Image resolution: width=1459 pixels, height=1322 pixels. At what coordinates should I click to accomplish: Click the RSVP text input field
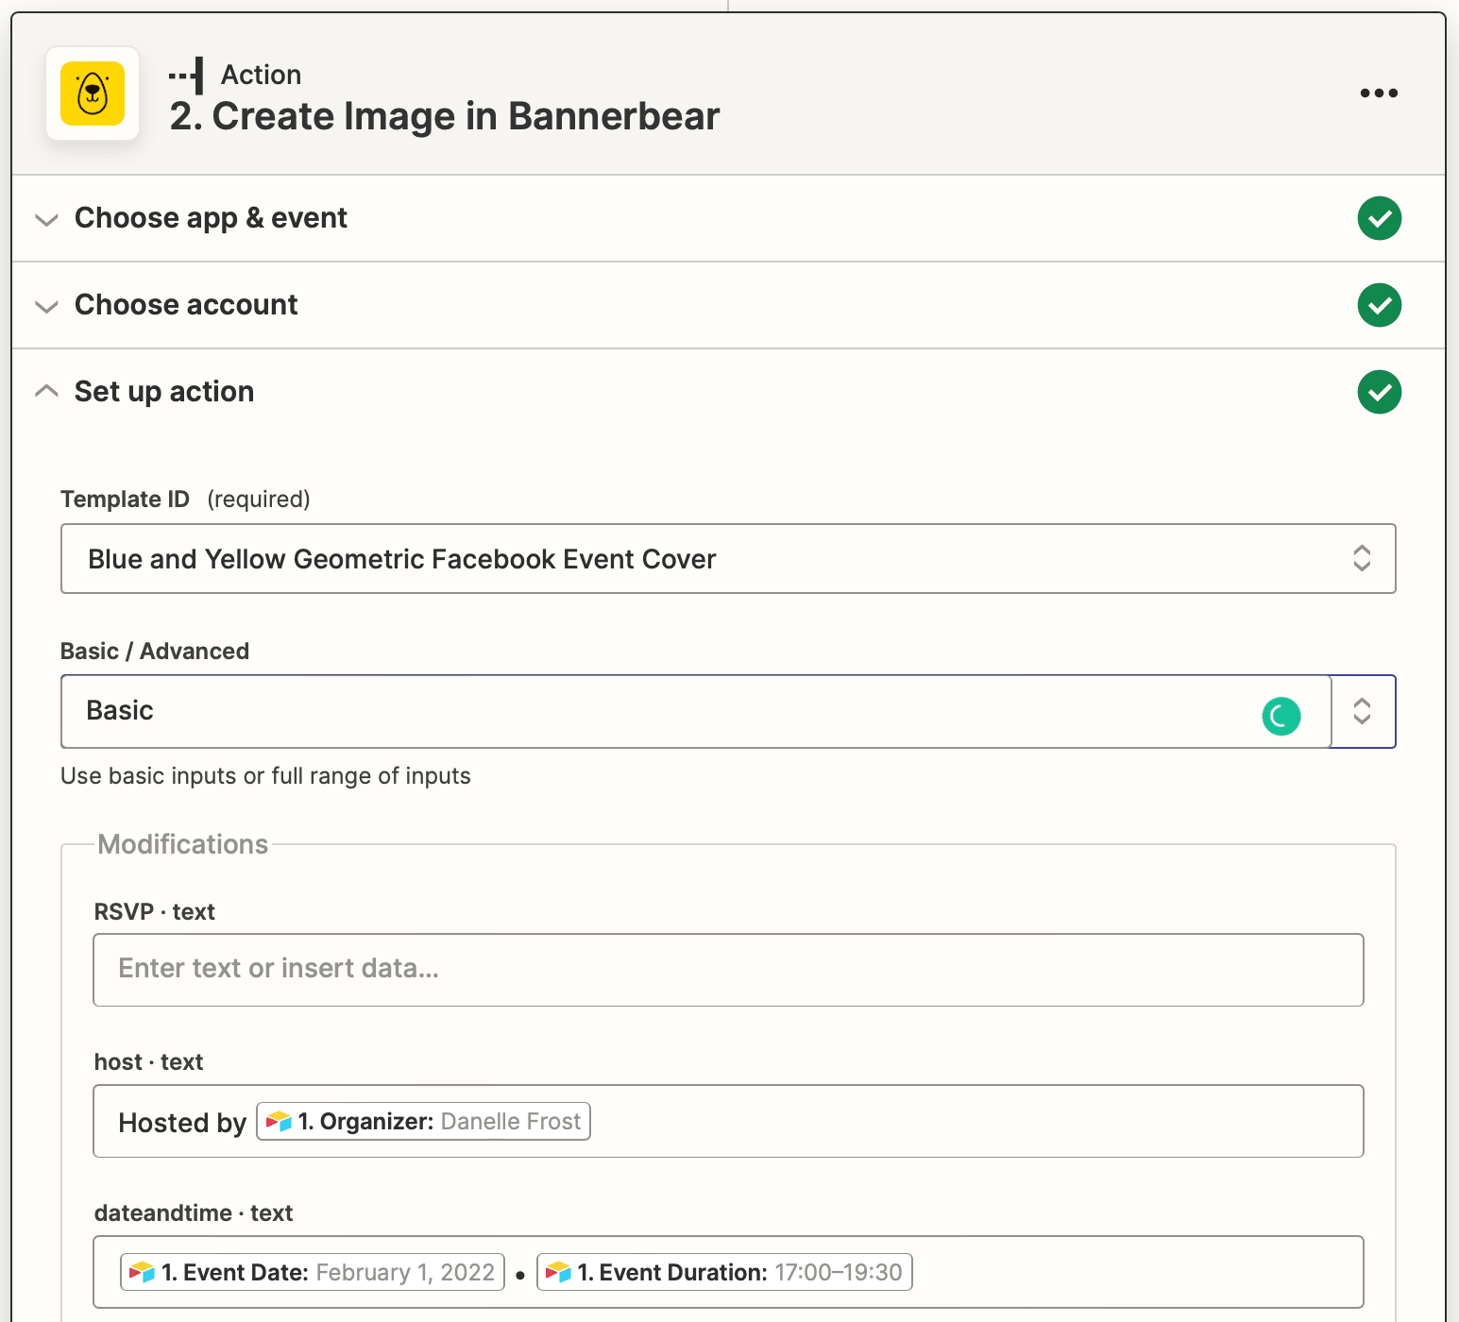[728, 970]
